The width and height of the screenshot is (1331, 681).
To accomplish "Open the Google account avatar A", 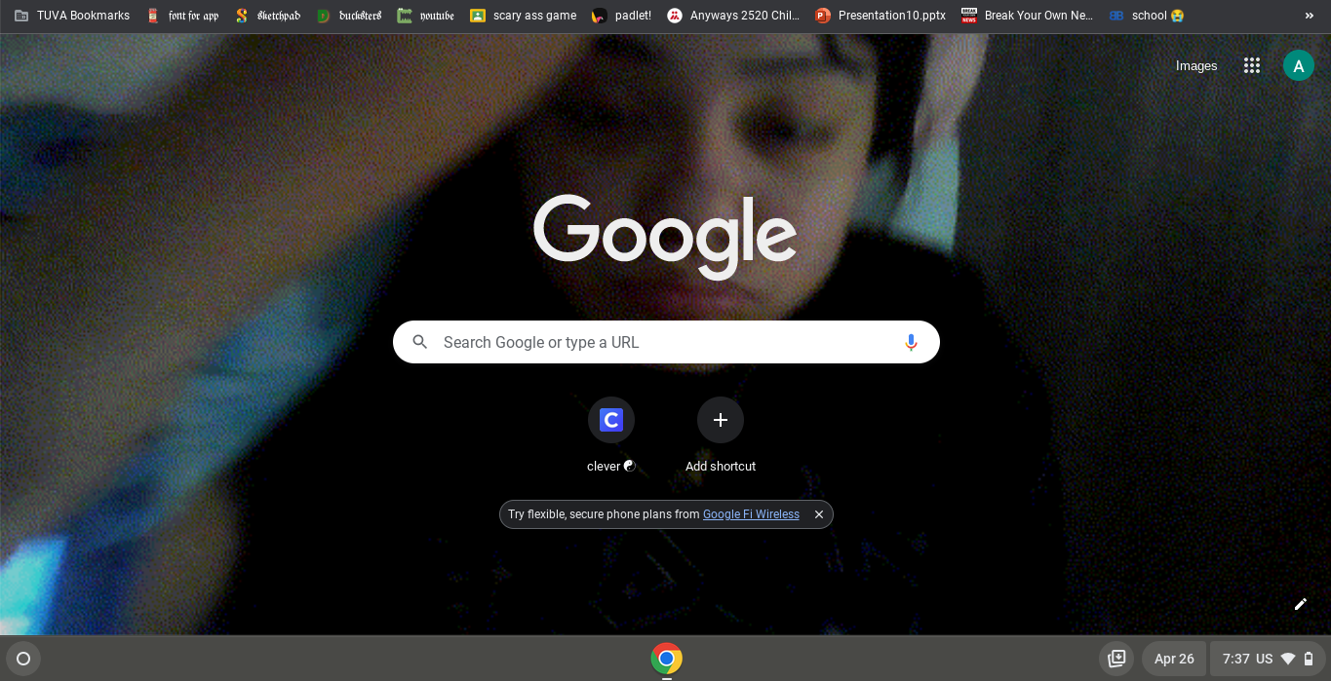I will (x=1298, y=65).
